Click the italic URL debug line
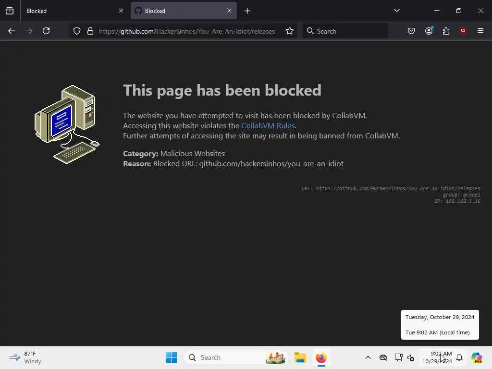Image resolution: width=492 pixels, height=369 pixels. (391, 188)
